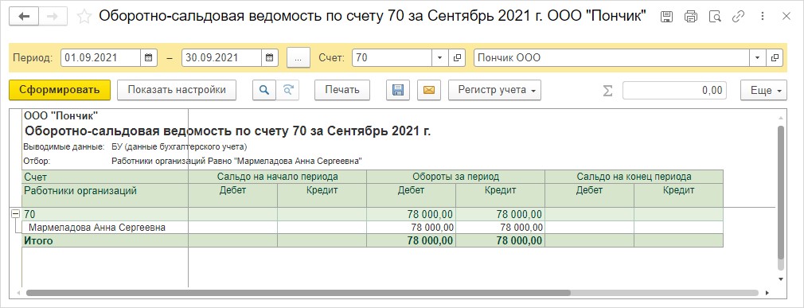This screenshot has width=804, height=308.
Task: Click the save floppy icon in title bar
Action: coord(666,17)
